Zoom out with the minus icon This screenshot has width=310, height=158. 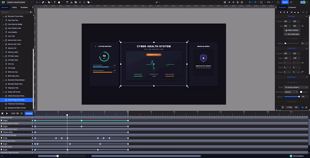(x=265, y=2)
